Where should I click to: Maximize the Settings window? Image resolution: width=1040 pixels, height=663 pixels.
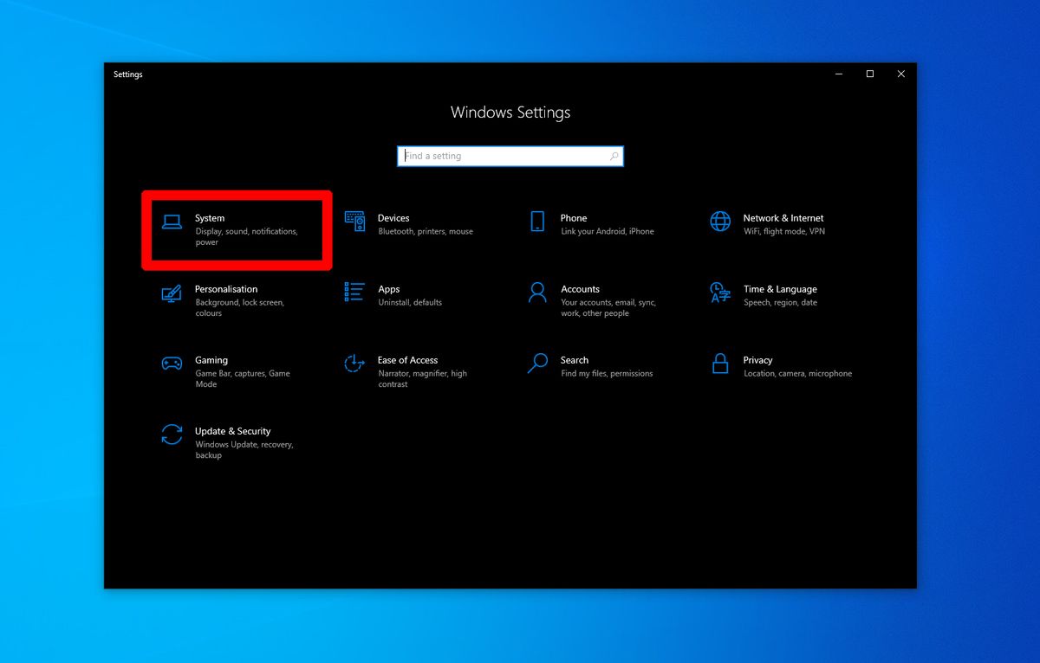tap(870, 74)
